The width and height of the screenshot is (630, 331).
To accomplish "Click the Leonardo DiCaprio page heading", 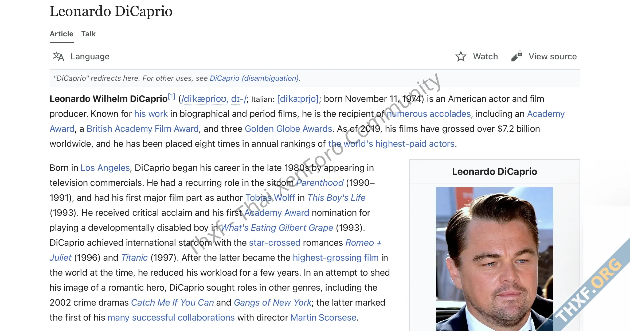I will click(x=111, y=11).
